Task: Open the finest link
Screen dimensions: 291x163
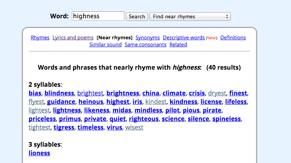Action: click(x=238, y=93)
